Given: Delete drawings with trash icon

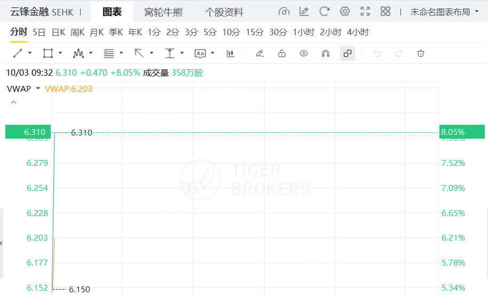Looking at the screenshot, I should [421, 53].
